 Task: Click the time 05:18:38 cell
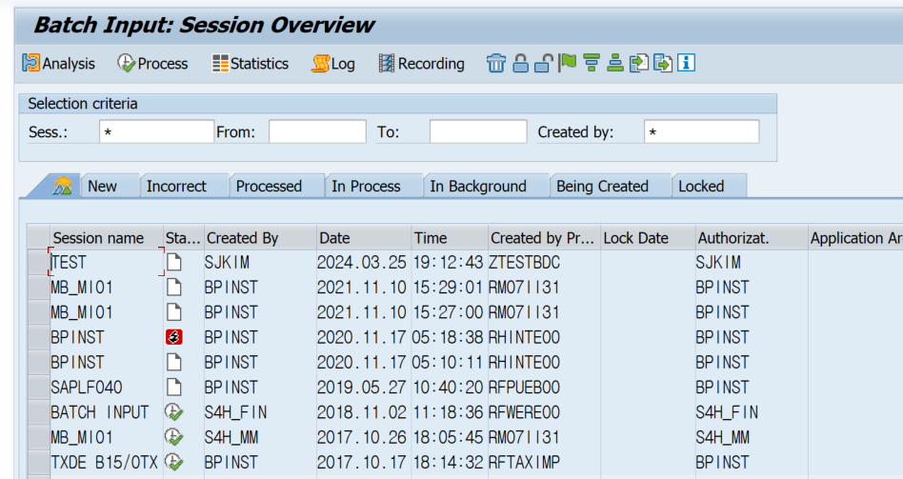448,337
